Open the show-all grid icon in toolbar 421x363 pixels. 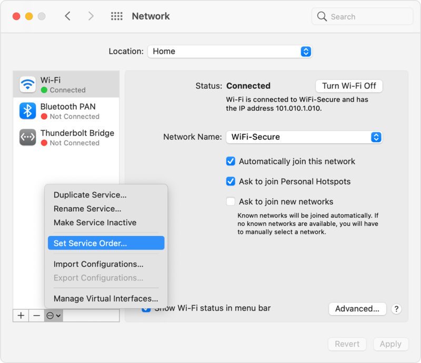116,16
